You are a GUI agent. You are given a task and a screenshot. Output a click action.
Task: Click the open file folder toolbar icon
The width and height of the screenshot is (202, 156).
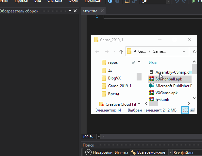tap(127, 1)
